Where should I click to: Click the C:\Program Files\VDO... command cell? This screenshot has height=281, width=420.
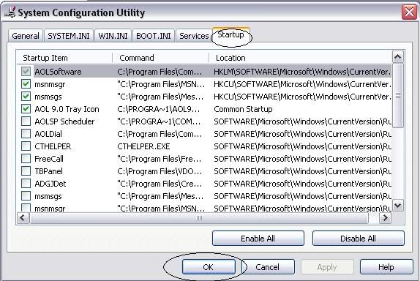point(160,171)
